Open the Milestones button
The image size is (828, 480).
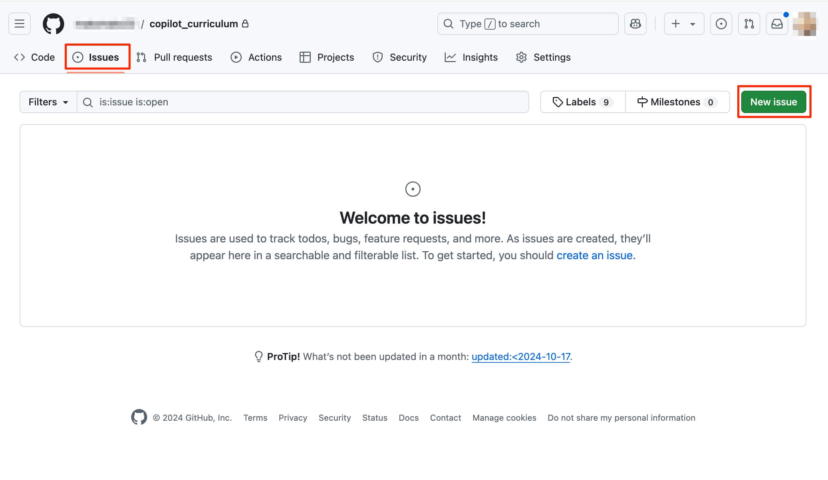(x=677, y=102)
